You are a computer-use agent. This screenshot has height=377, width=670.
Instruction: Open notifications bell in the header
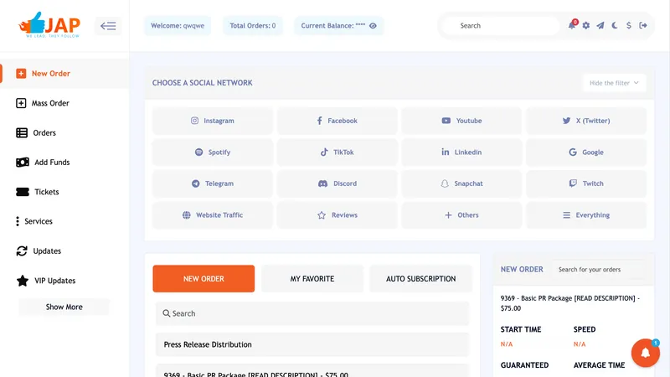[x=572, y=25]
